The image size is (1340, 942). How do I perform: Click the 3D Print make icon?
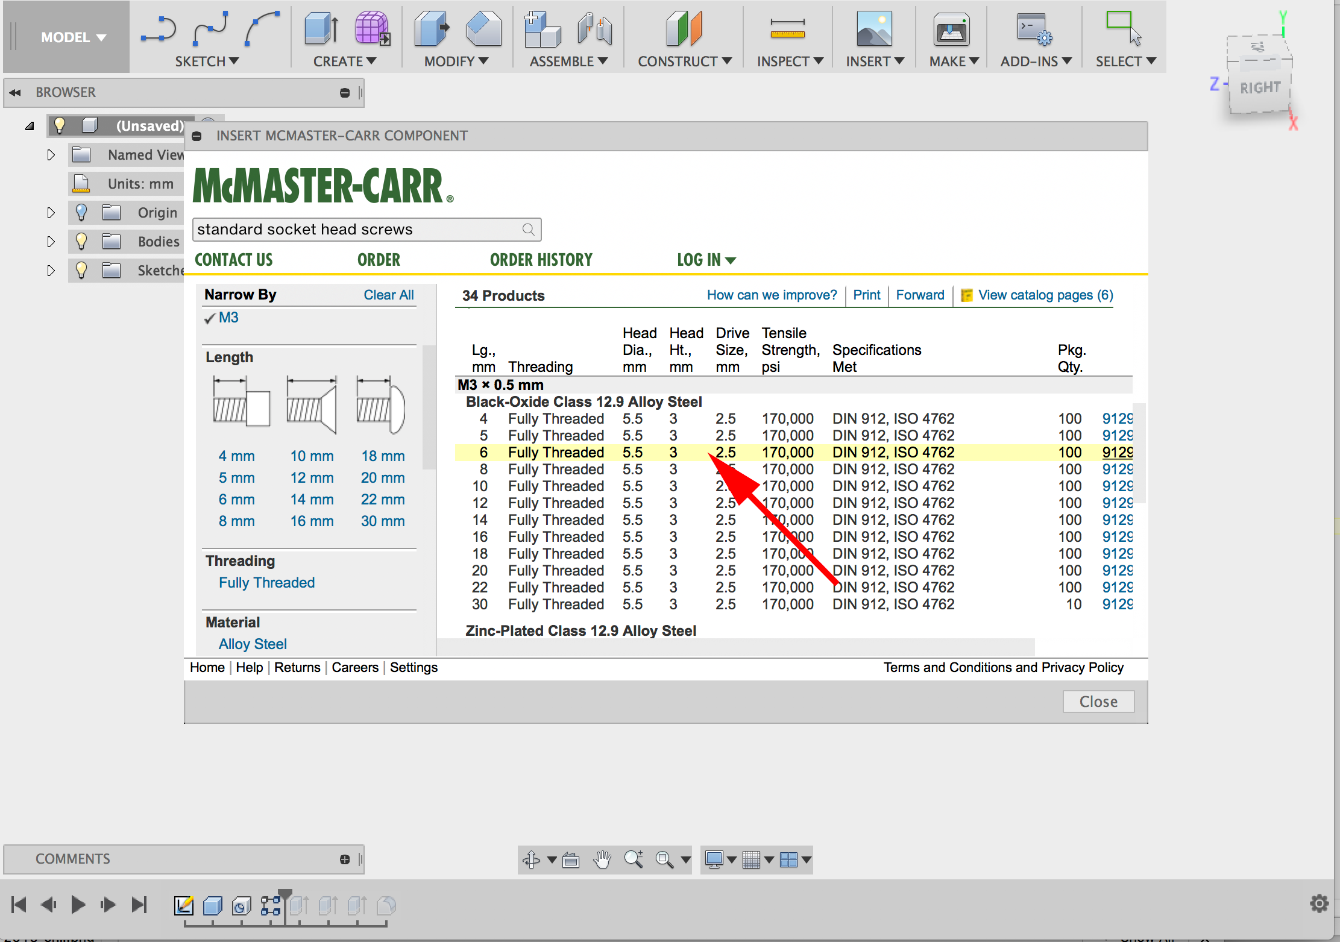pyautogui.click(x=952, y=30)
